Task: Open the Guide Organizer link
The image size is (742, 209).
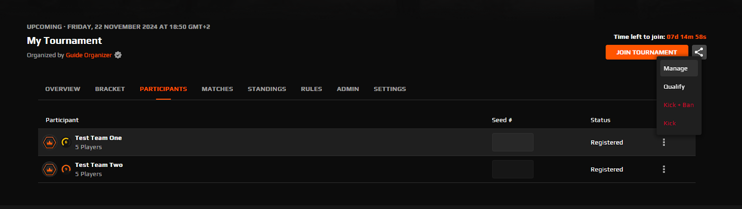Action: click(x=89, y=55)
